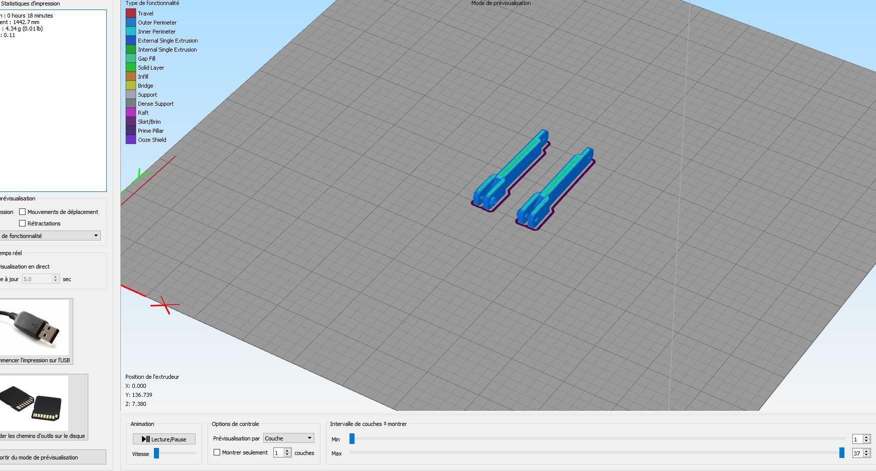Screen dimensions: 876x471
Task: Click the '0.11' cost value text
Action: pos(10,35)
